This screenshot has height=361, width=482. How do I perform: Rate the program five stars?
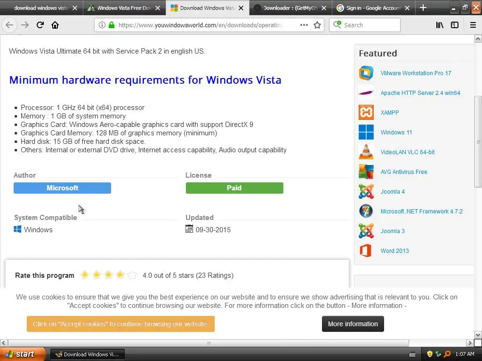pyautogui.click(x=132, y=275)
